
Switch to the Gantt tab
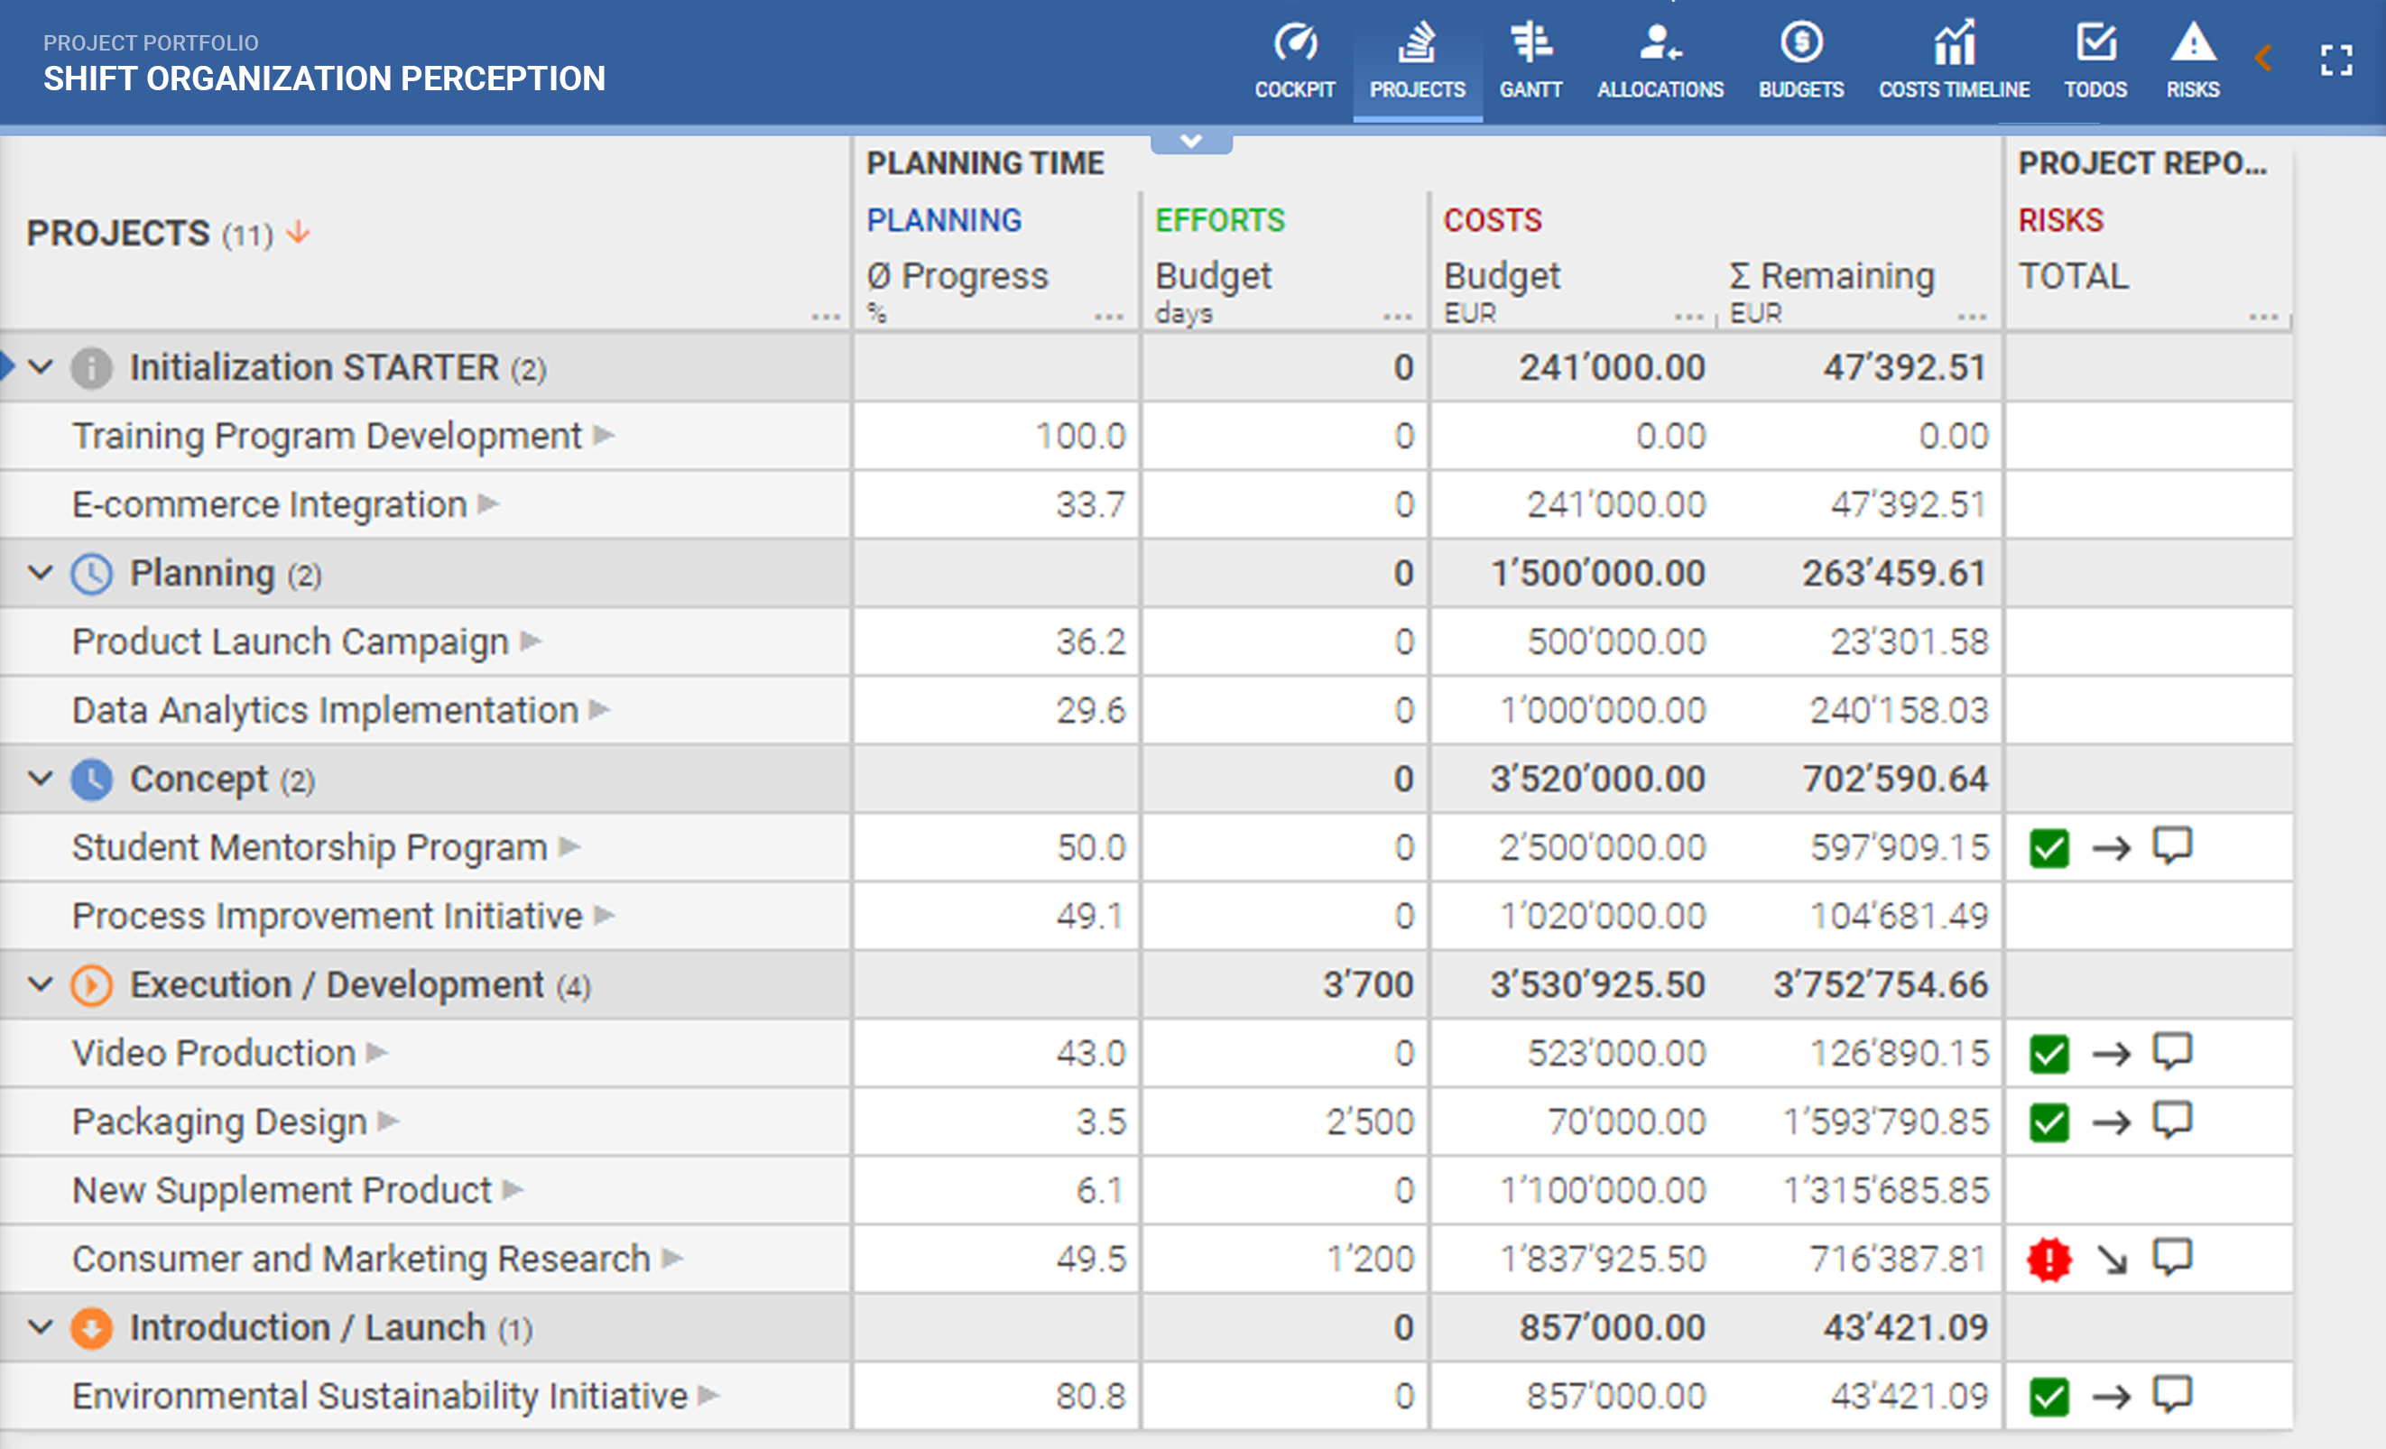click(1530, 62)
